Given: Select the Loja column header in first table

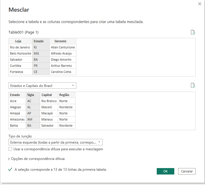Looking at the screenshot, I should point(20,41).
